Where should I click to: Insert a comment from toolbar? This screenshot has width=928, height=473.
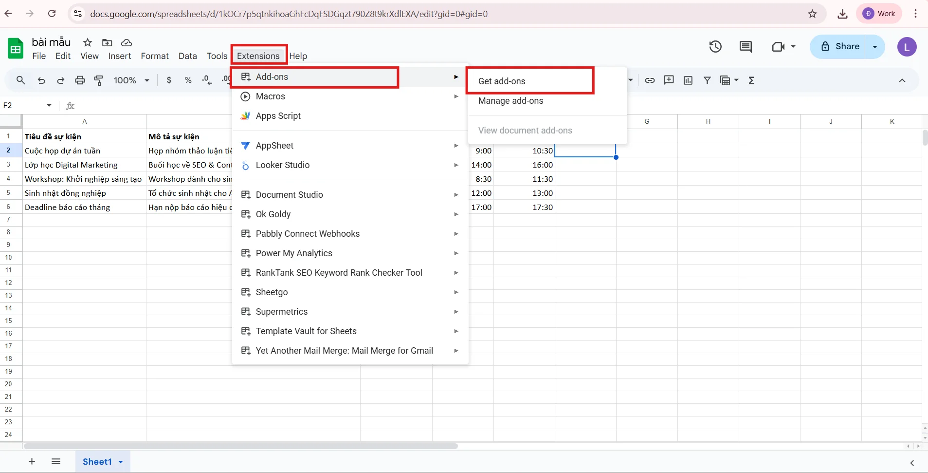click(669, 80)
